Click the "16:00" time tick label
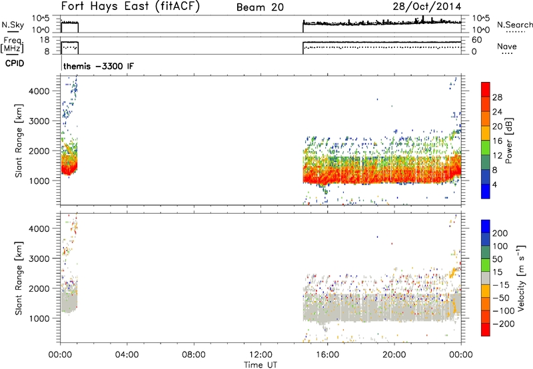Screen dimensions: 533x369 pyautogui.click(x=327, y=355)
